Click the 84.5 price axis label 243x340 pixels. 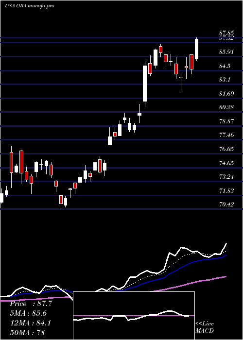[x=225, y=66]
